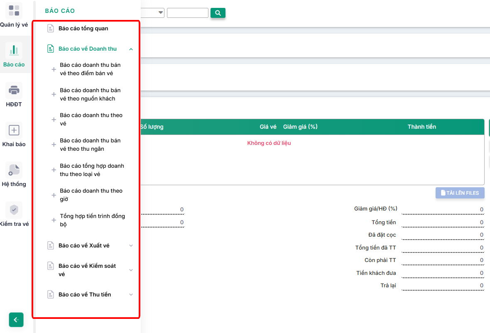Image resolution: width=490 pixels, height=333 pixels.
Task: Click the TẢI LÊN FILES button
Action: pyautogui.click(x=460, y=193)
